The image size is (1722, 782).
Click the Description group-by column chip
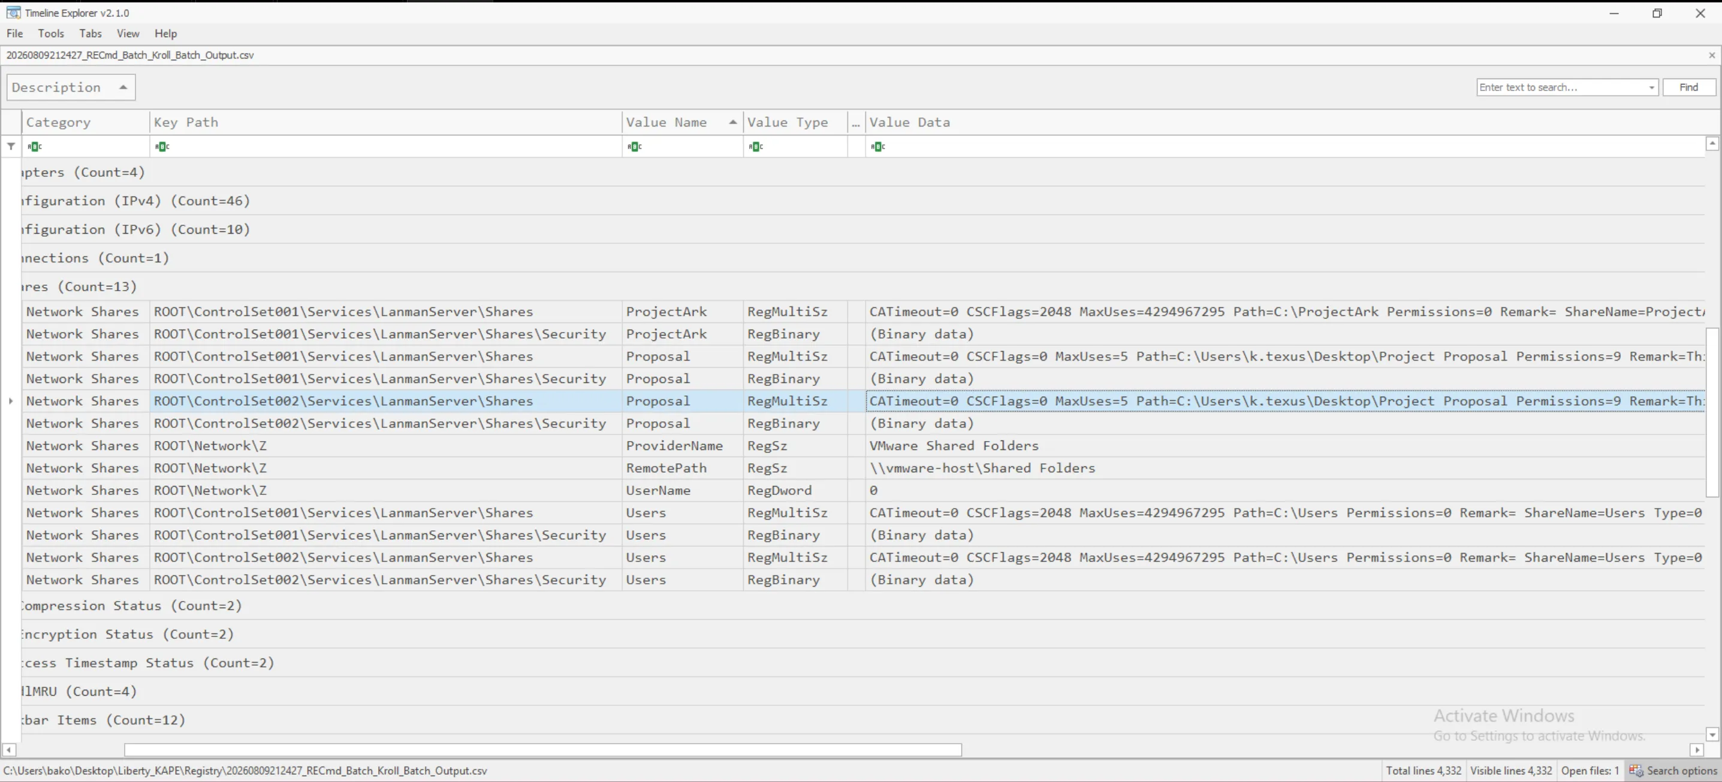(x=71, y=87)
